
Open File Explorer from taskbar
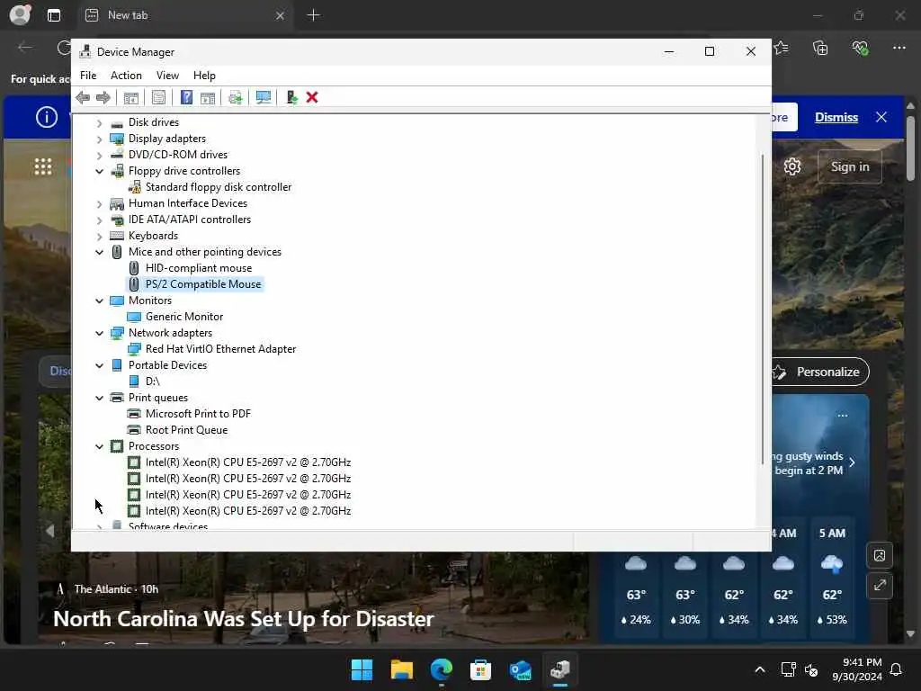click(402, 669)
